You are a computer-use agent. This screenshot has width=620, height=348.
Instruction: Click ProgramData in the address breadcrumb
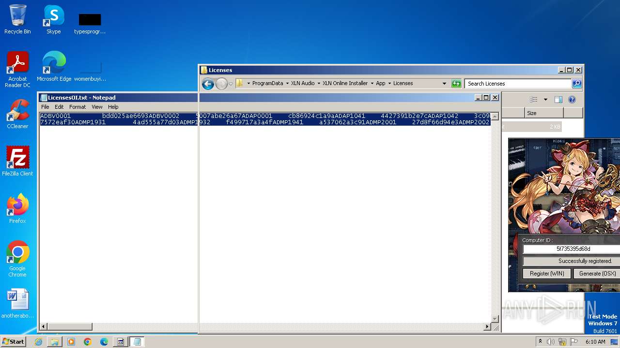coord(267,84)
